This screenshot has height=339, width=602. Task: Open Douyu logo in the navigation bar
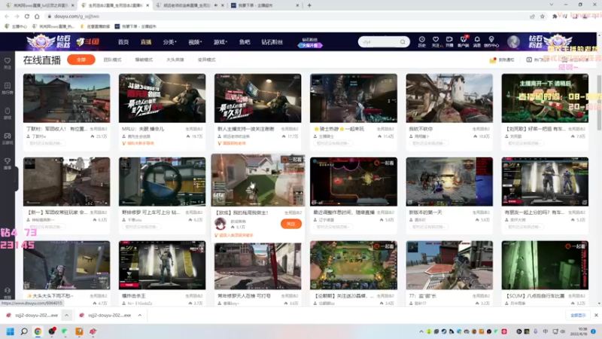pyautogui.click(x=88, y=41)
